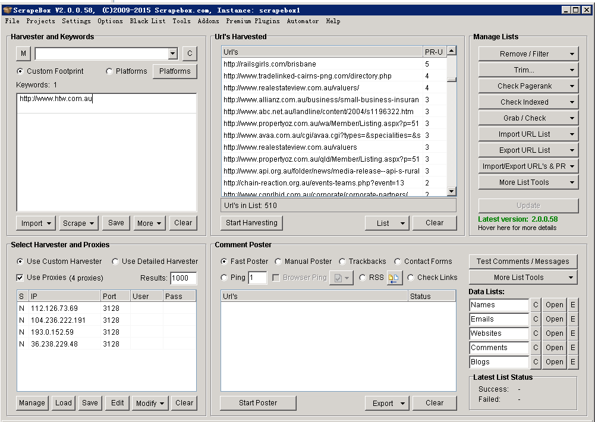Click the Start Harvesting button
595x422 pixels.
pos(251,223)
